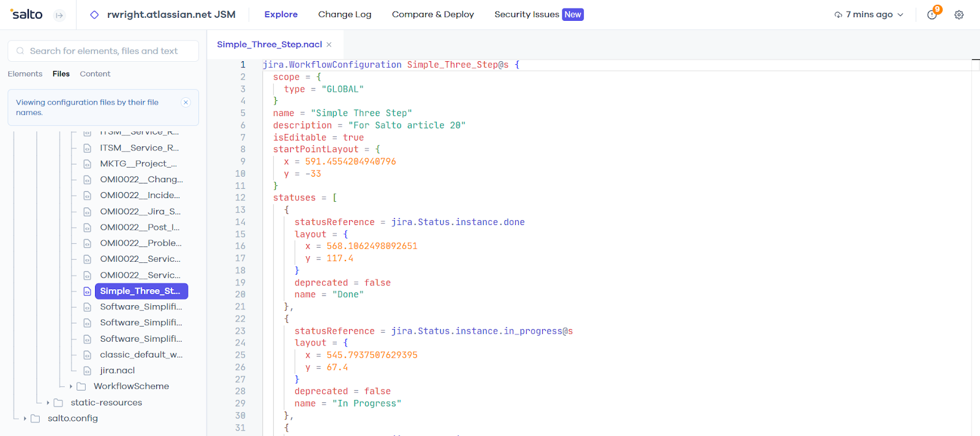Click jira.WorkflowConfiguration type on line 1
Screen dimensions: 980x436
(x=332, y=65)
